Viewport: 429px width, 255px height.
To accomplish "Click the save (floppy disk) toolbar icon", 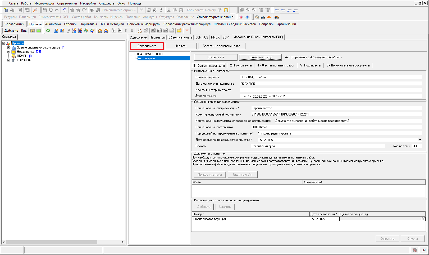I will pos(44,10).
